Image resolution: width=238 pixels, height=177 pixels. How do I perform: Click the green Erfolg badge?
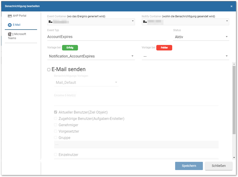70,48
